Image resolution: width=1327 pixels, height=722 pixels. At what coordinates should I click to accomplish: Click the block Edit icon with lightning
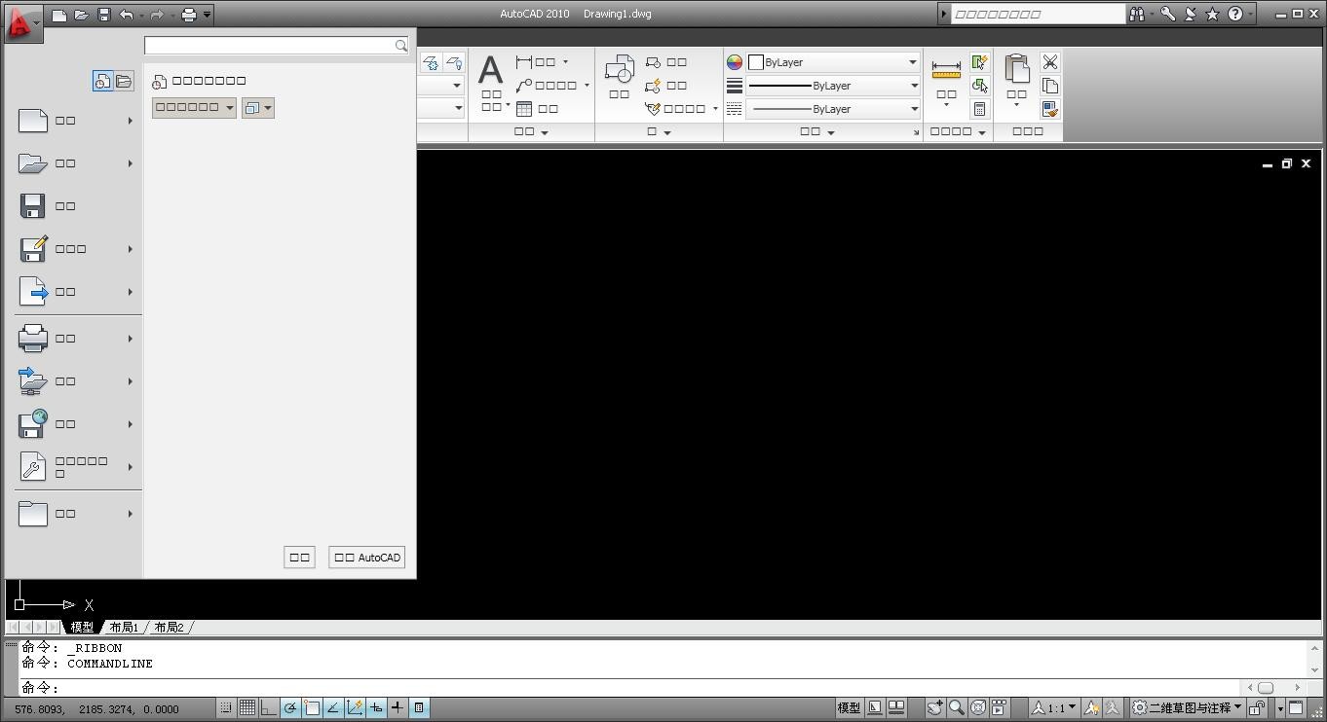(x=653, y=86)
